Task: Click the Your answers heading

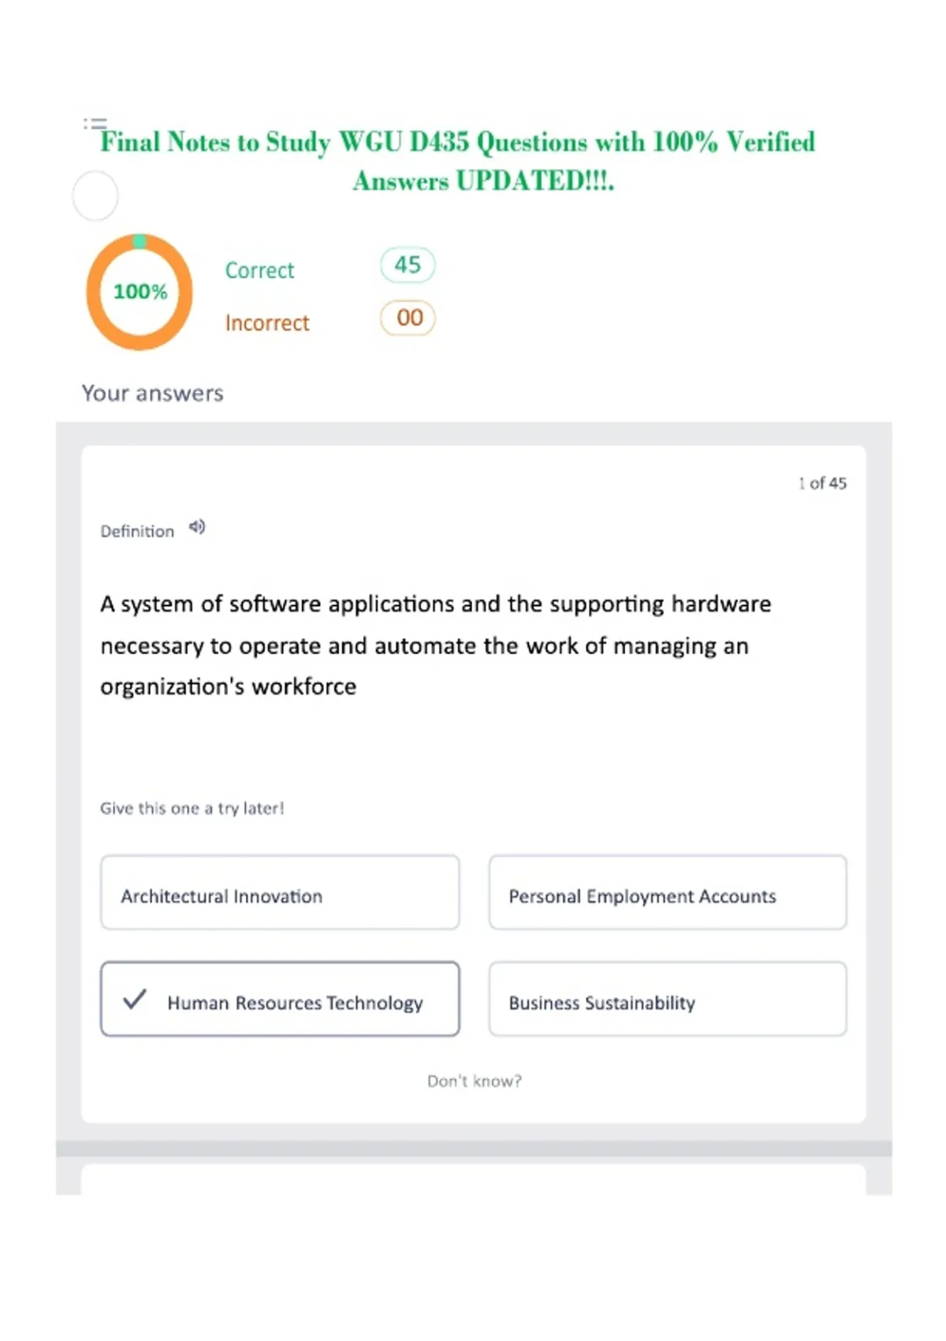Action: [x=153, y=393]
